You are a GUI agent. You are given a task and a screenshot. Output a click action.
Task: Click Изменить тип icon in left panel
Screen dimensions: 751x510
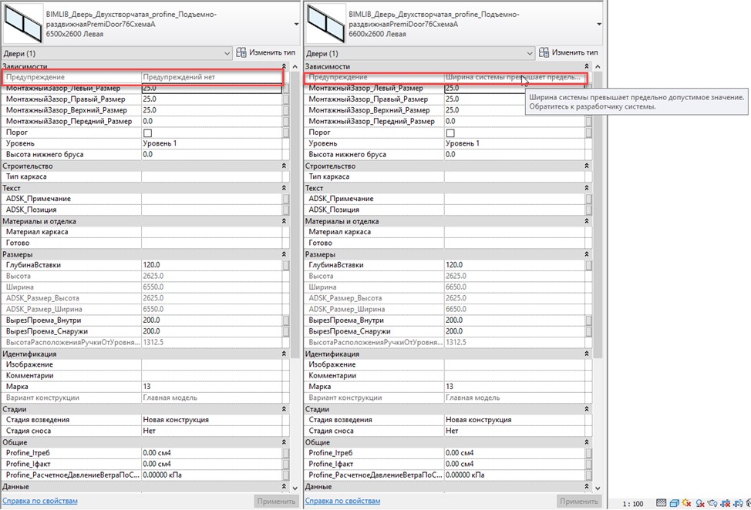coord(241,53)
